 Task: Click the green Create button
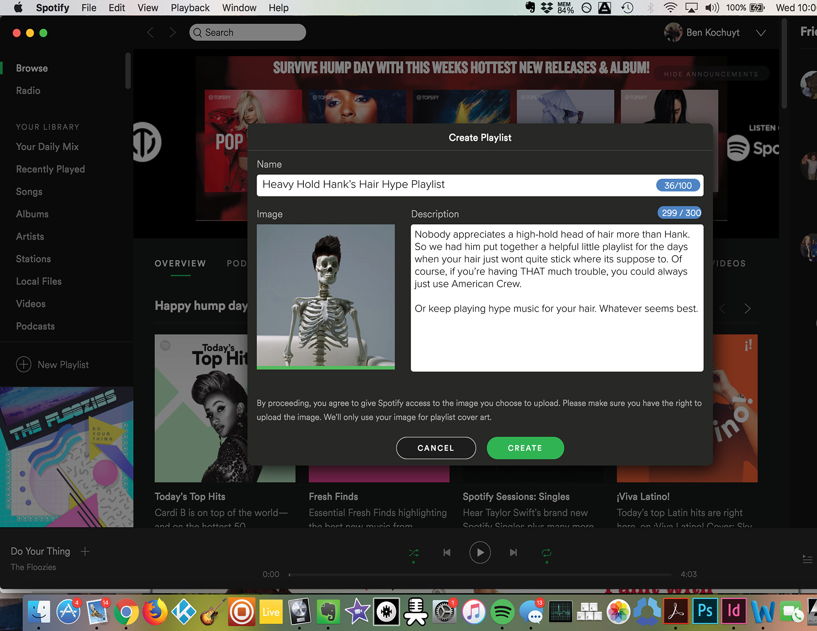(x=525, y=448)
